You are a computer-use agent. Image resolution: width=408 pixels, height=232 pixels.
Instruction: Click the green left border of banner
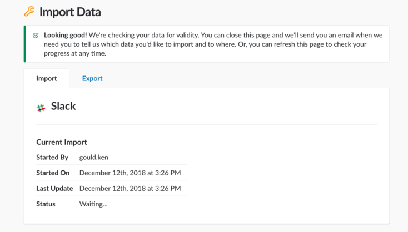tap(25, 44)
